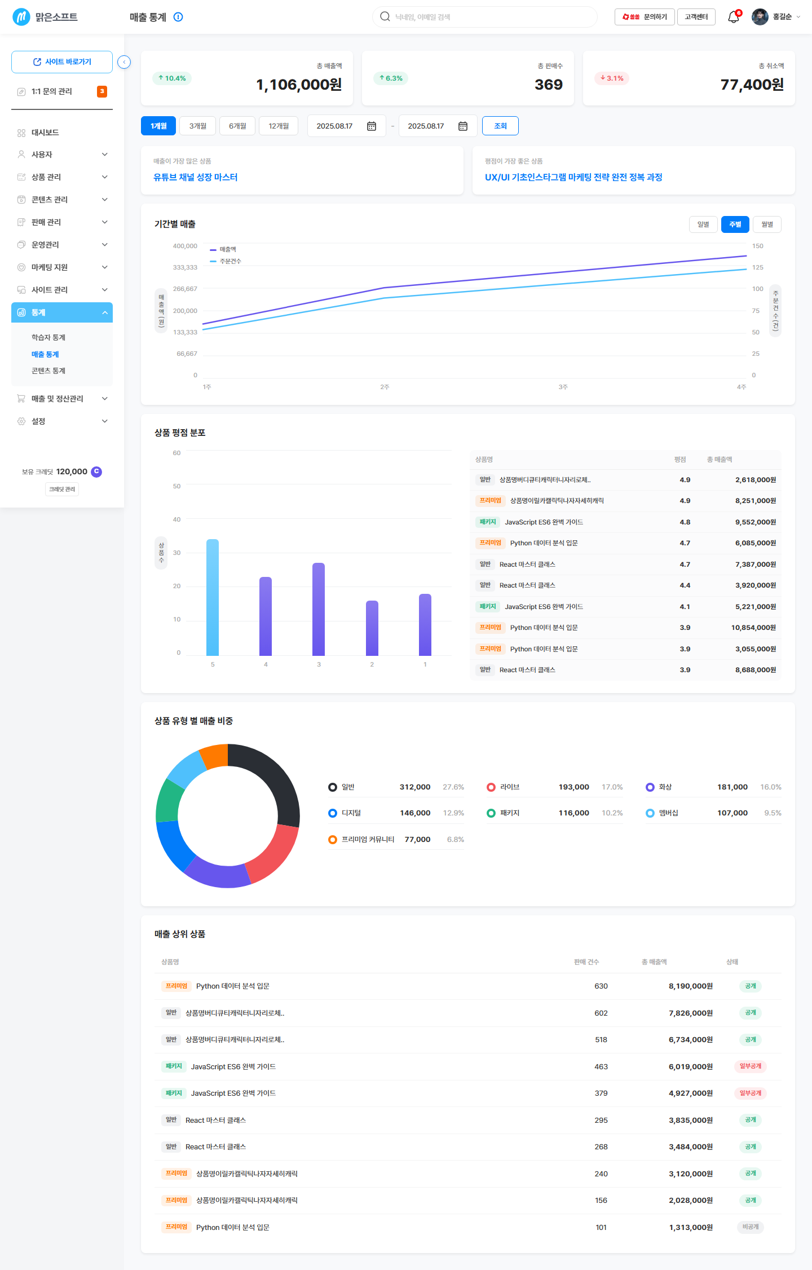Expand the 마케팅 지원 menu
Screen dimensions: 812x1270
[62, 267]
